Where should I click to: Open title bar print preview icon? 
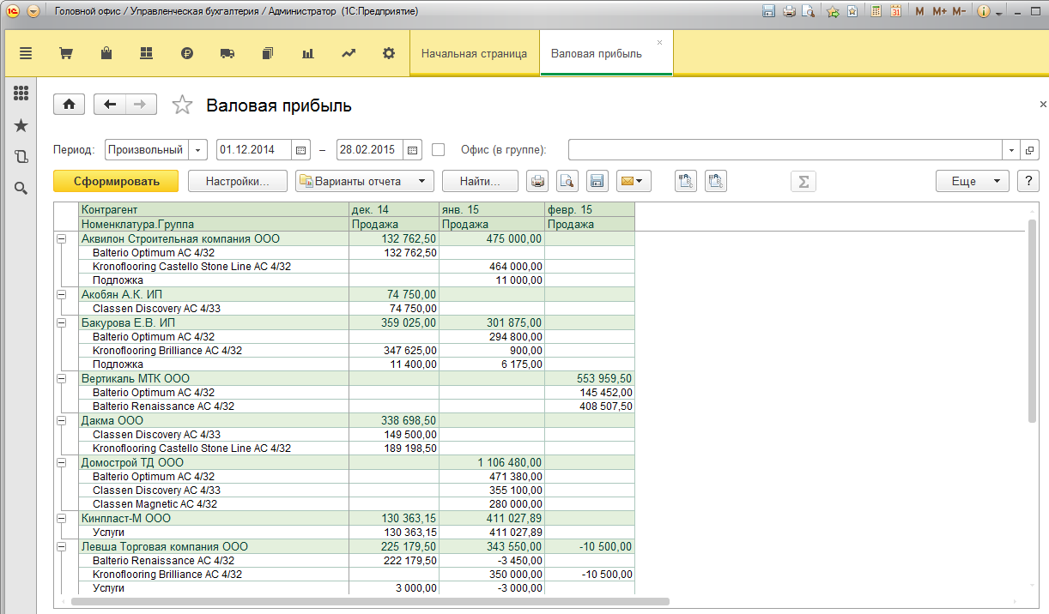(808, 12)
